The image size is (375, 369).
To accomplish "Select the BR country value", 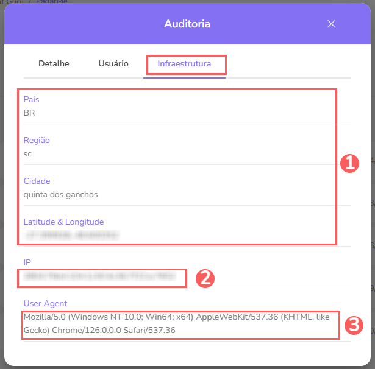I will click(x=29, y=113).
